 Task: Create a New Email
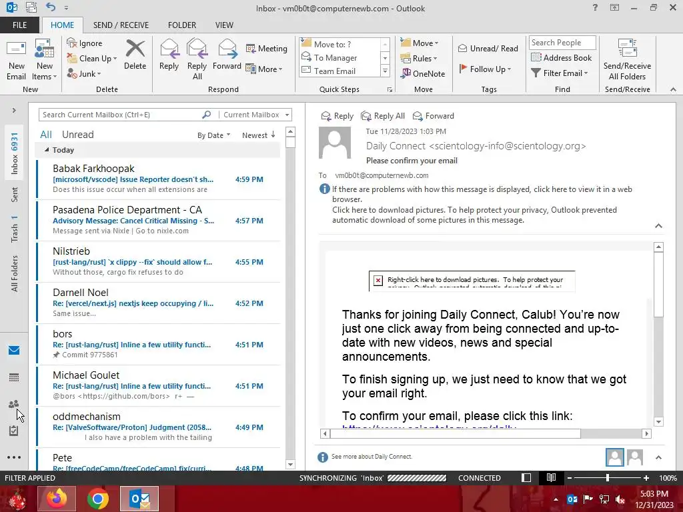(x=16, y=60)
